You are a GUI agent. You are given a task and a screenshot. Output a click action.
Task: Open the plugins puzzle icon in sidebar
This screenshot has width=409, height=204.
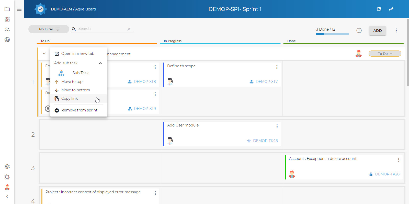point(7,177)
